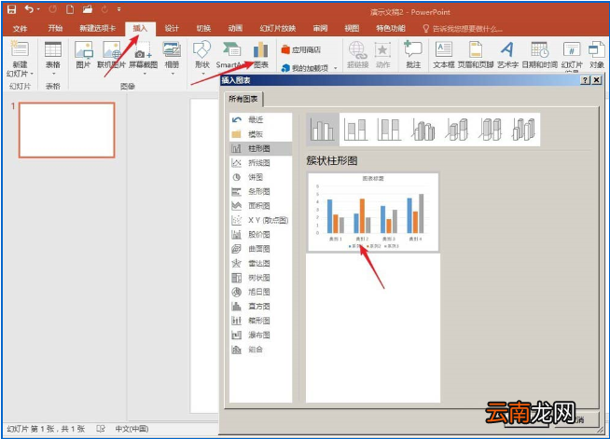
Task: Open the 文件 tab
Action: click(x=21, y=28)
